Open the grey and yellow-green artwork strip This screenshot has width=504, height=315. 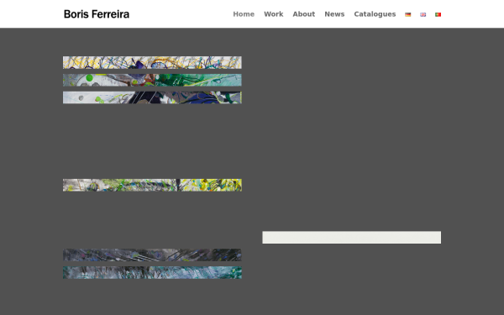pos(152,185)
